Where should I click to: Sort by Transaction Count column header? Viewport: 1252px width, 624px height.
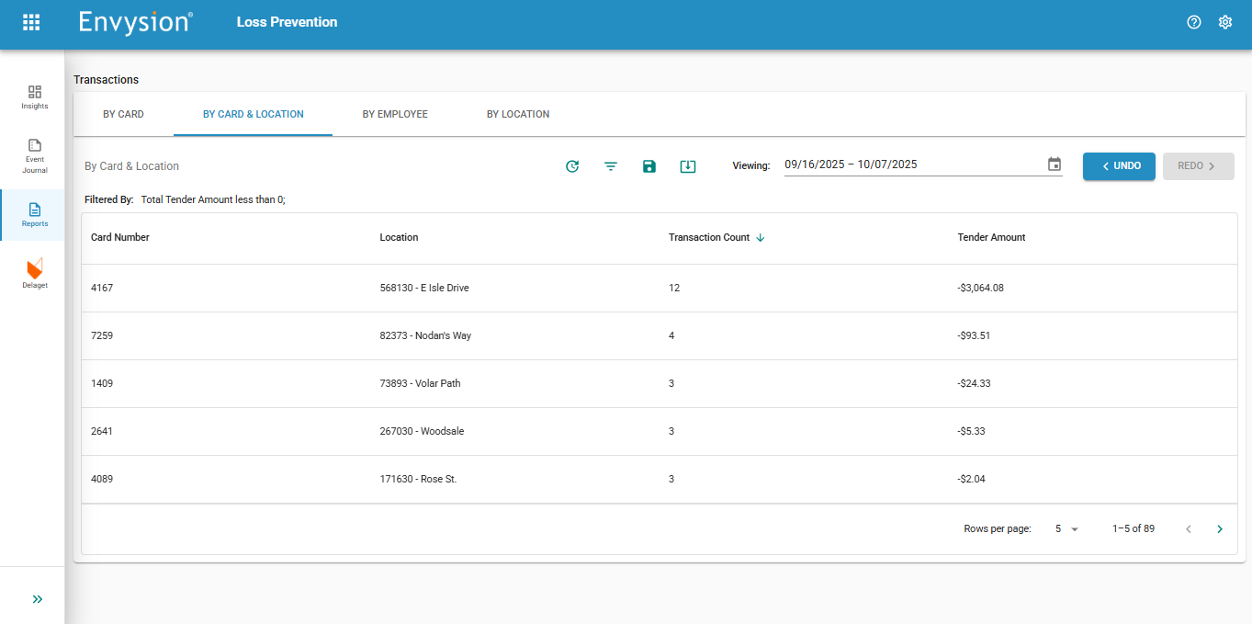pyautogui.click(x=709, y=237)
